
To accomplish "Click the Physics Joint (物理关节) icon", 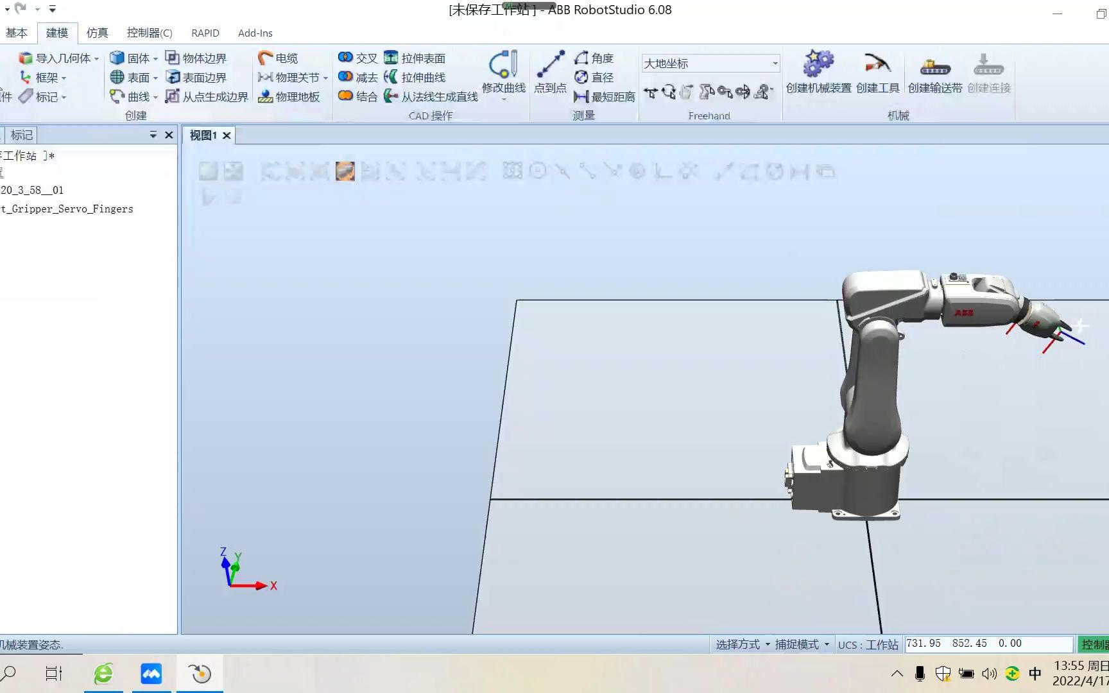I will pyautogui.click(x=265, y=78).
